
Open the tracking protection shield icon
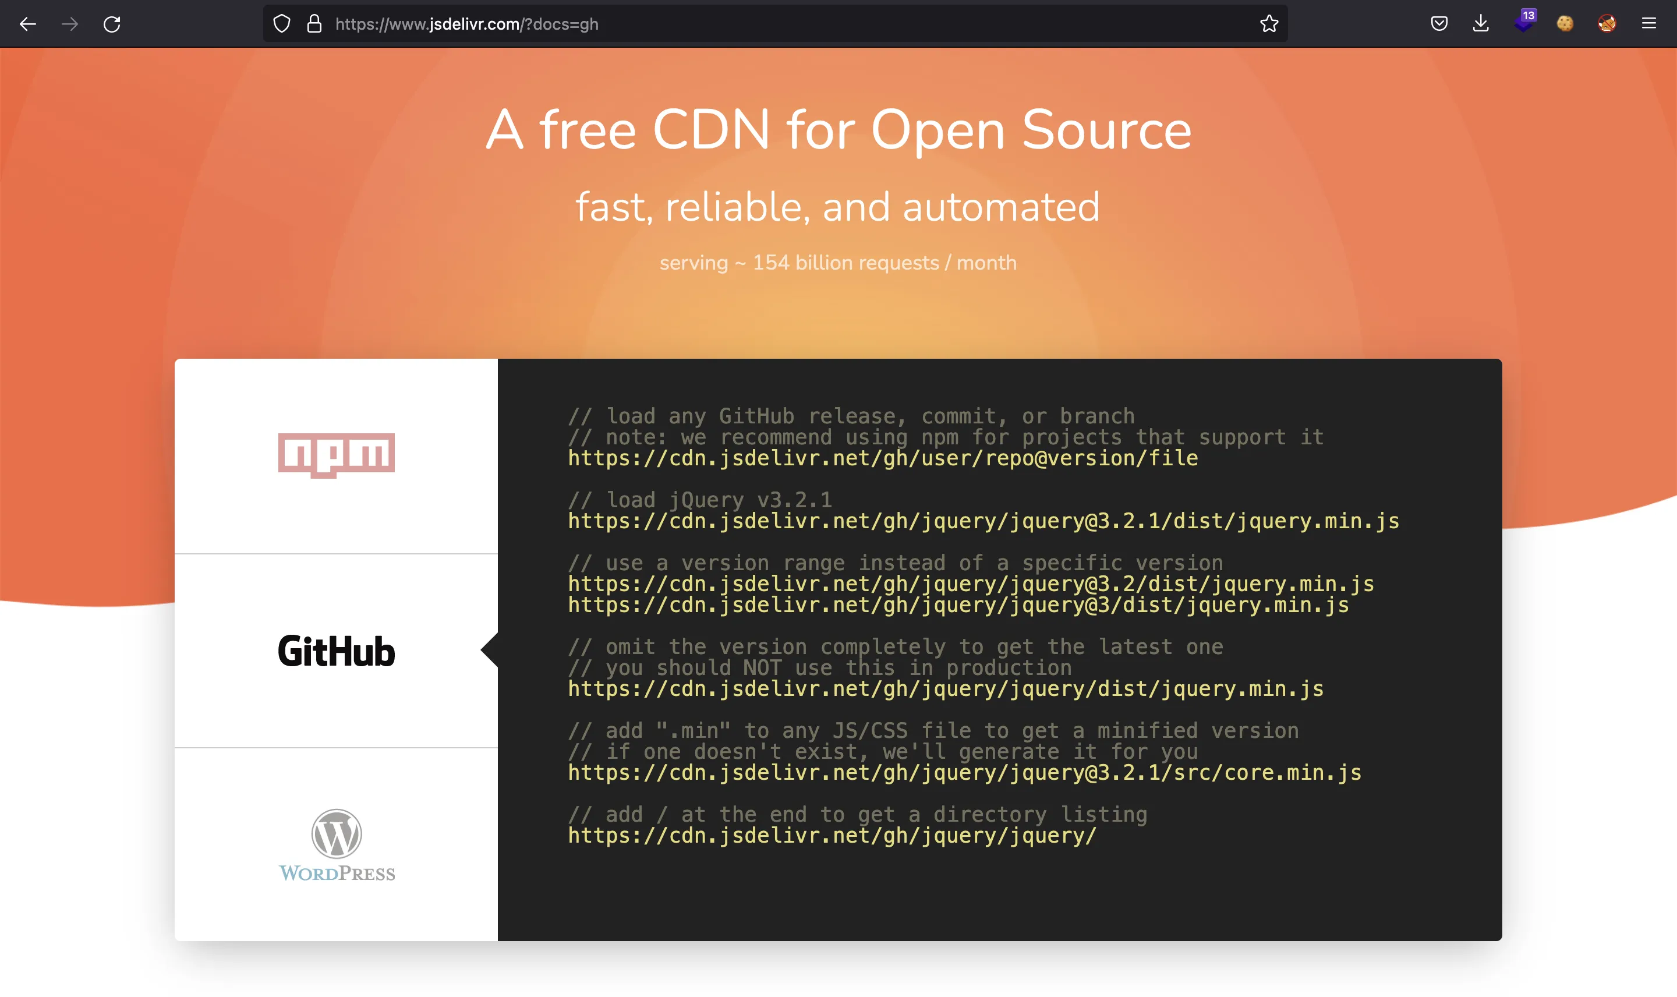tap(282, 24)
